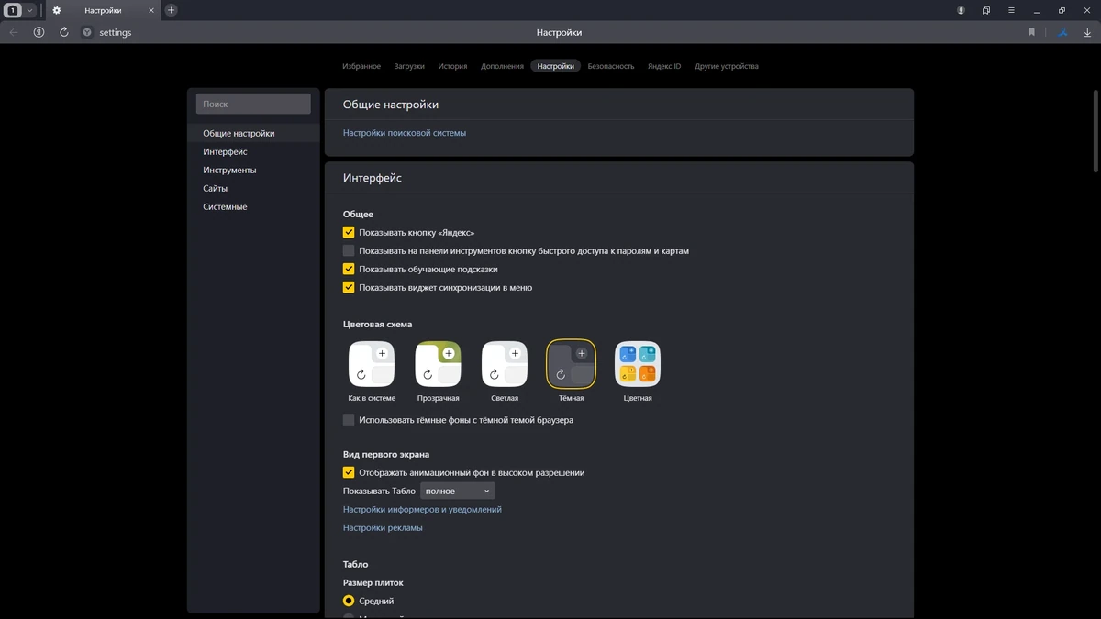The image size is (1101, 619).
Task: Choose the Светлая color scheme
Action: pyautogui.click(x=505, y=364)
